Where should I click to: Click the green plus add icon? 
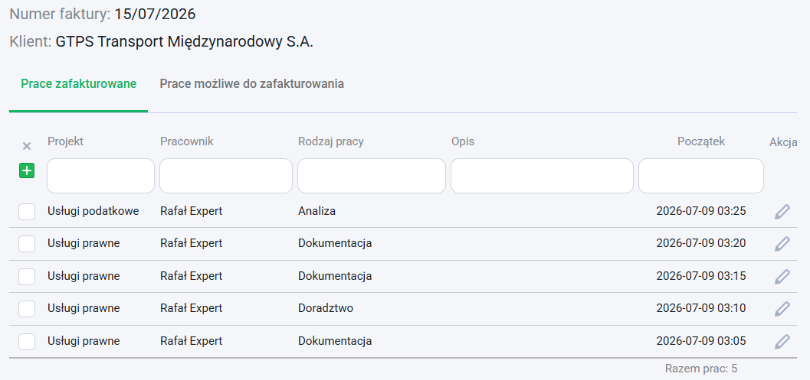27,171
